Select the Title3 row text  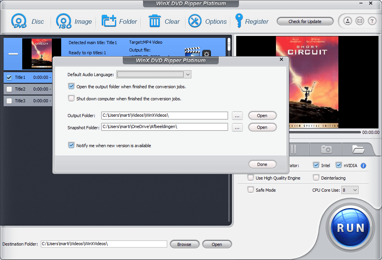tap(20, 101)
